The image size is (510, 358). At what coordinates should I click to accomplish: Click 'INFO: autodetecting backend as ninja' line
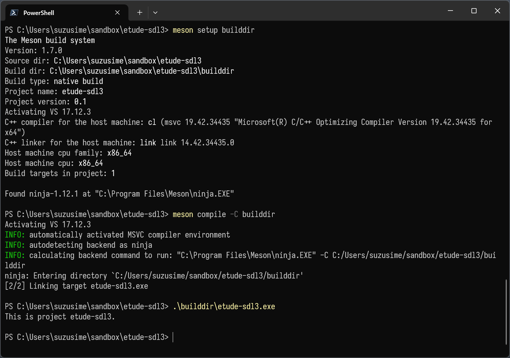click(x=79, y=245)
